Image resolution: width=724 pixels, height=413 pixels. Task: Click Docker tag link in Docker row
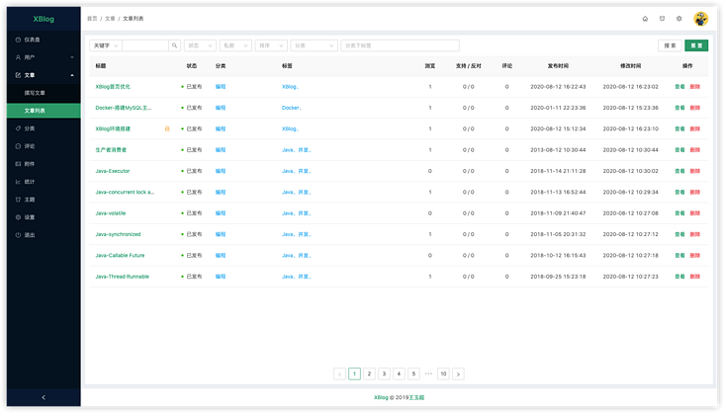click(x=291, y=108)
